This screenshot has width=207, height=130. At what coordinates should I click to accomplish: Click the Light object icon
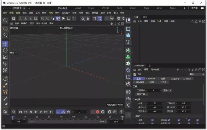tap(128, 105)
